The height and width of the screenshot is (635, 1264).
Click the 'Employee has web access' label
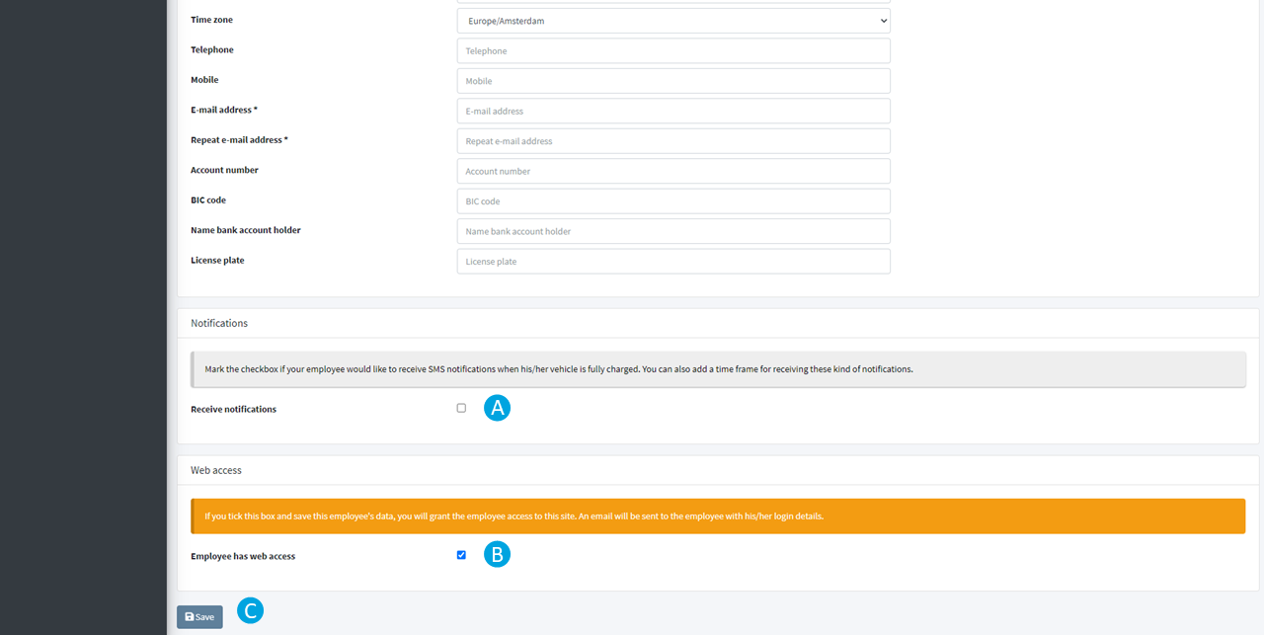[243, 556]
